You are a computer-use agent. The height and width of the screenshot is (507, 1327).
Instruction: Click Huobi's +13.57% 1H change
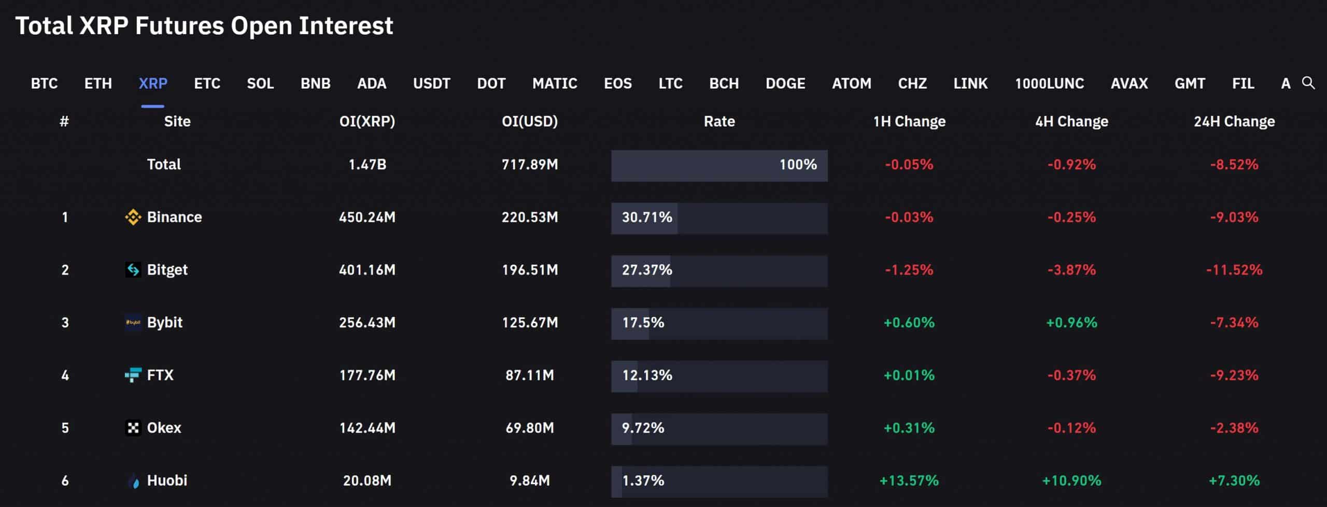click(909, 481)
